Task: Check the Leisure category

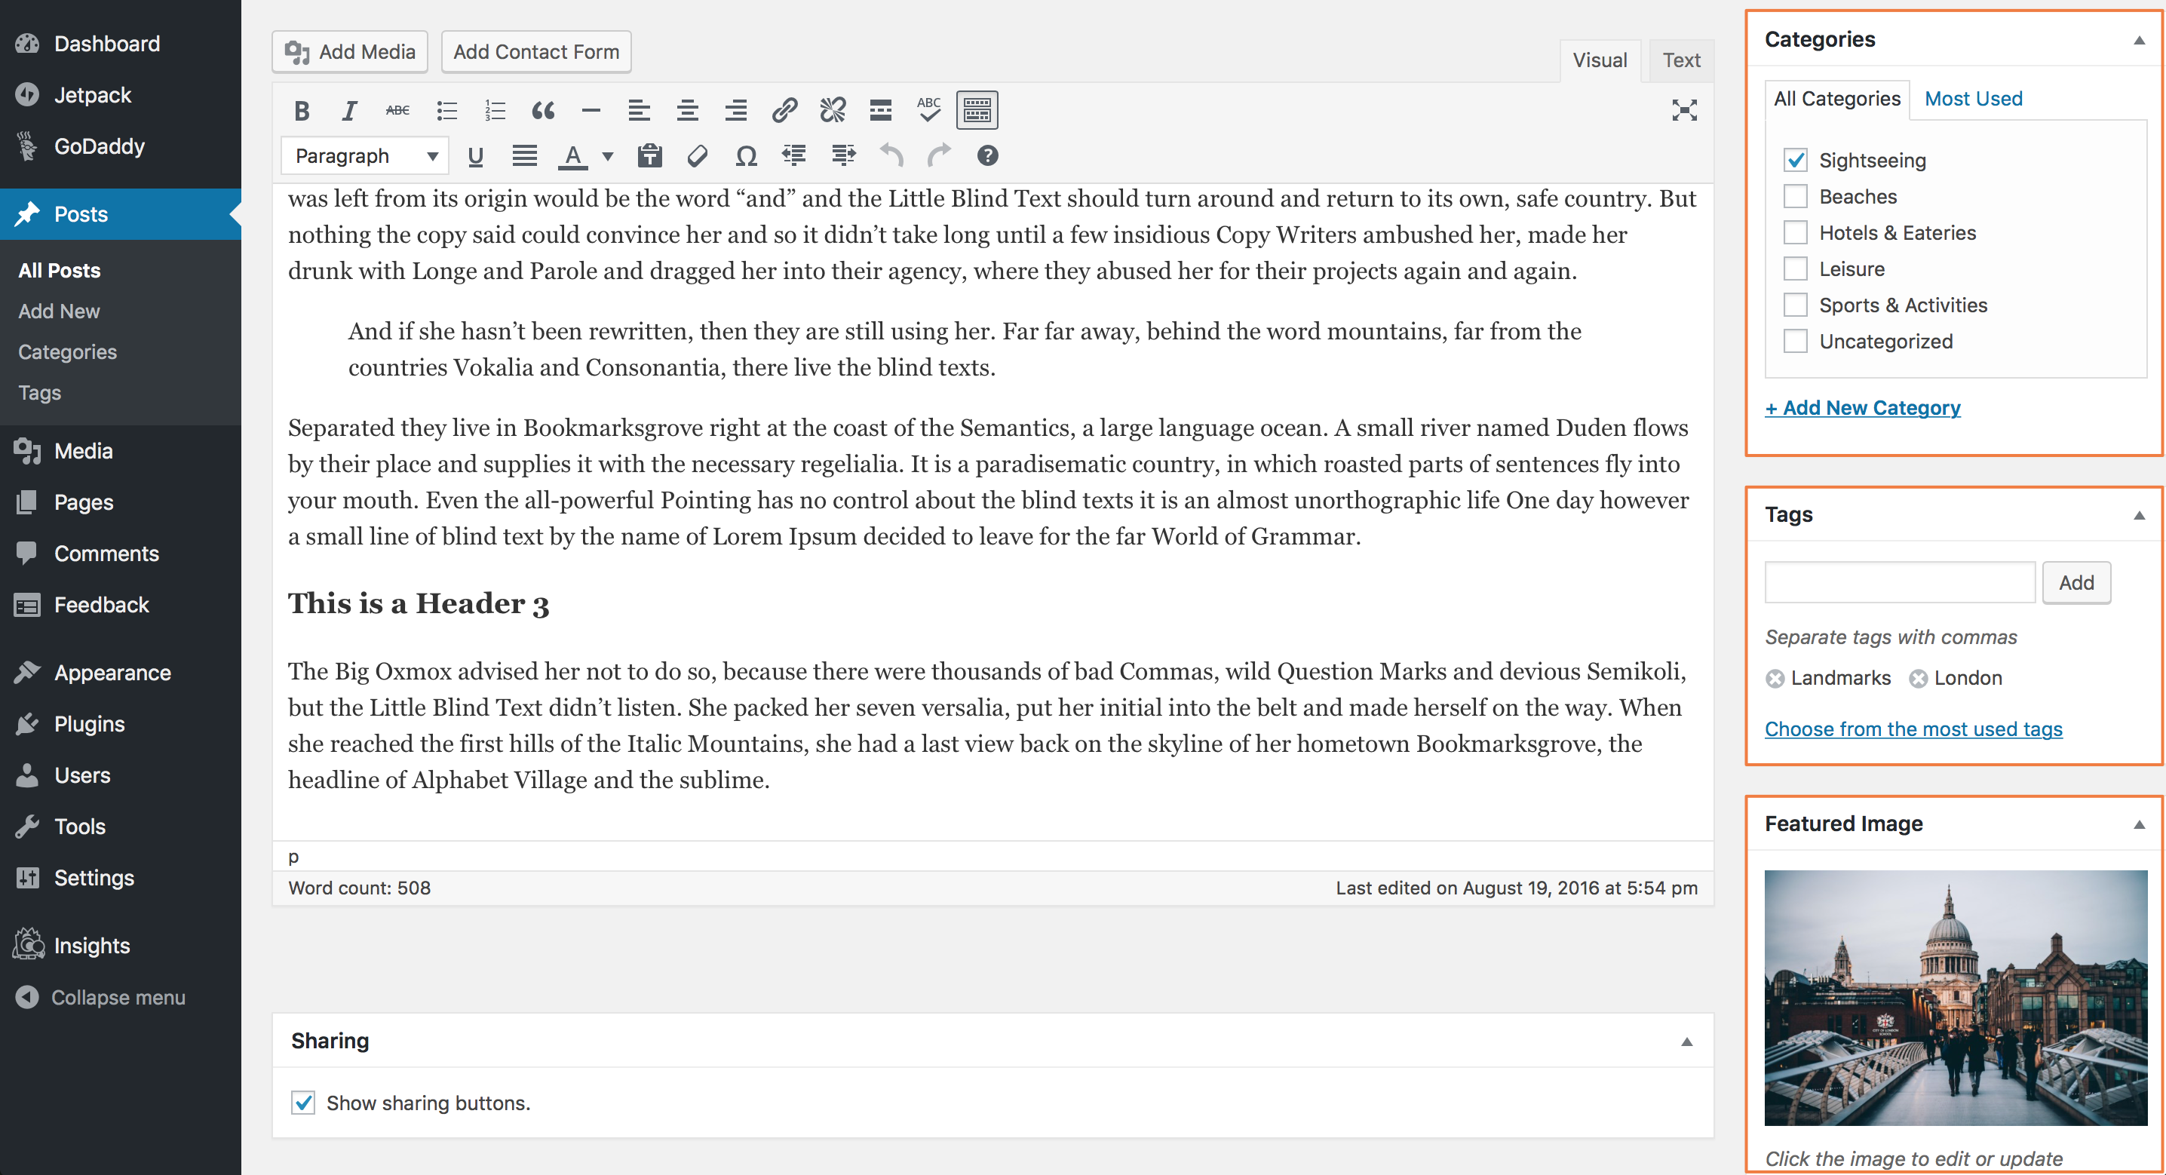Action: [1795, 268]
